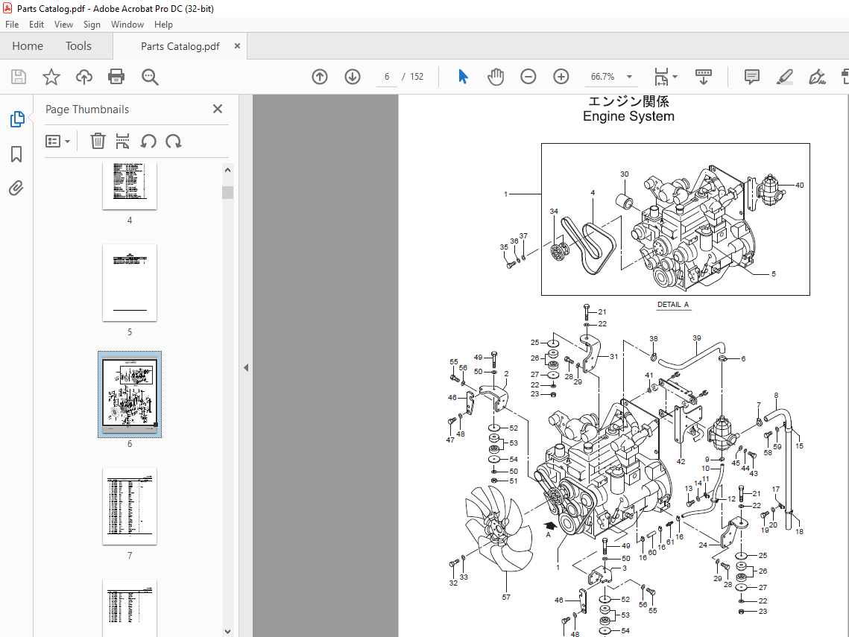
Task: Open the File menu
Action: [12, 25]
